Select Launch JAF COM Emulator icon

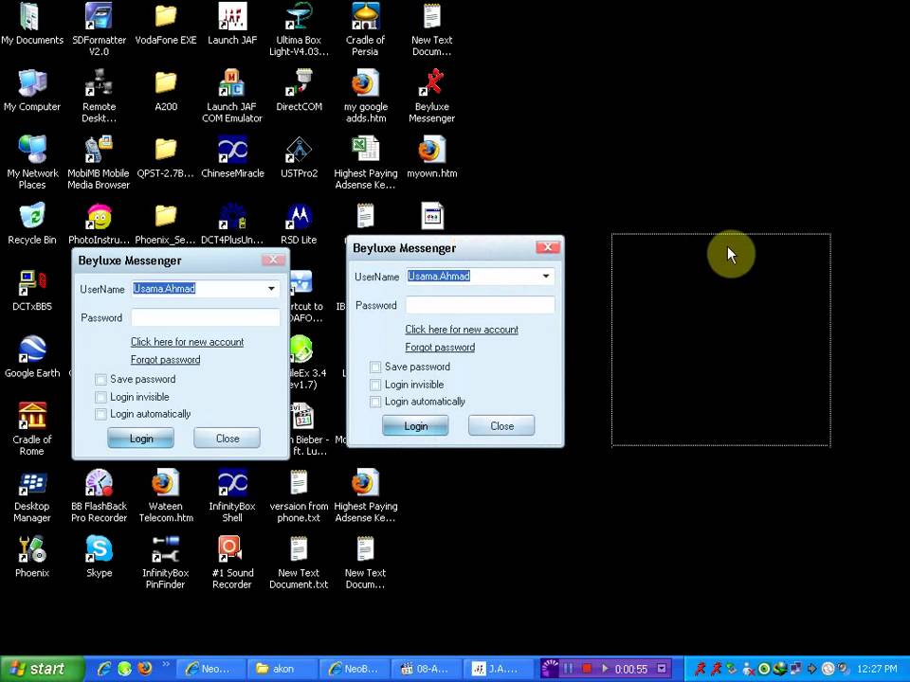(232, 96)
